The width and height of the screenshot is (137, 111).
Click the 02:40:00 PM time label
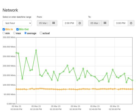[x=95, y=109]
